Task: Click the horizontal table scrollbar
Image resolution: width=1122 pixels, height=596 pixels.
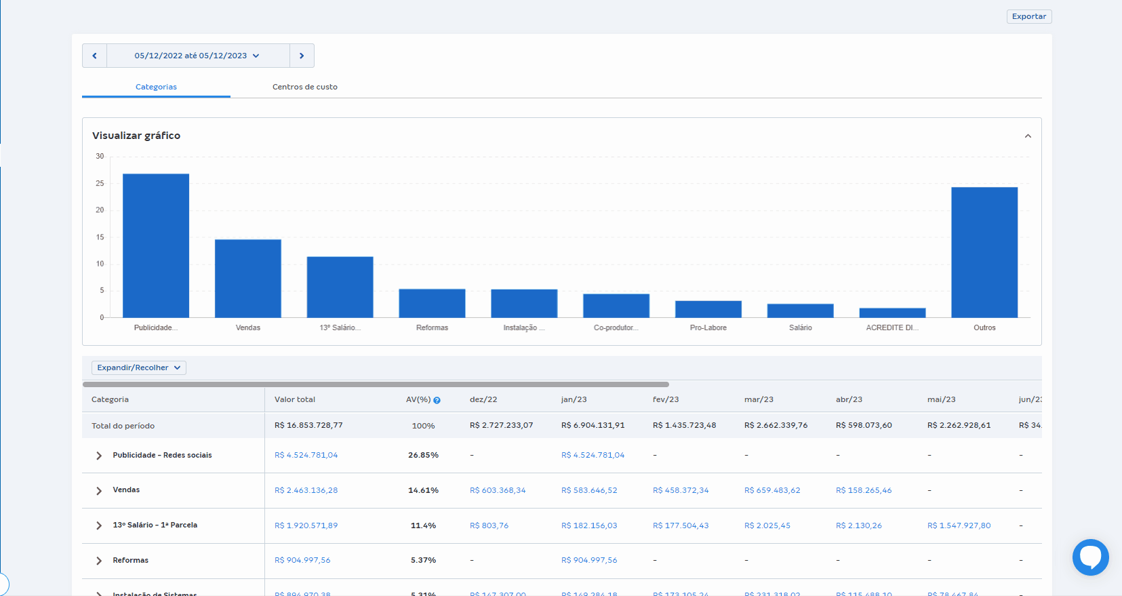Action: pos(376,384)
